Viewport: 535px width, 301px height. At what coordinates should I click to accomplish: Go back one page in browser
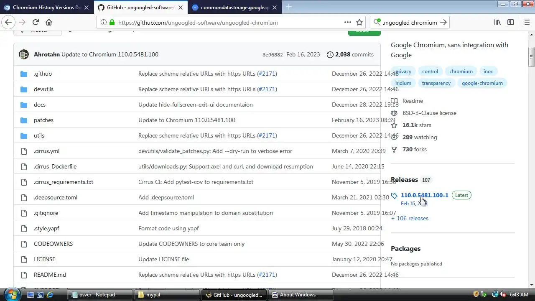tap(8, 23)
